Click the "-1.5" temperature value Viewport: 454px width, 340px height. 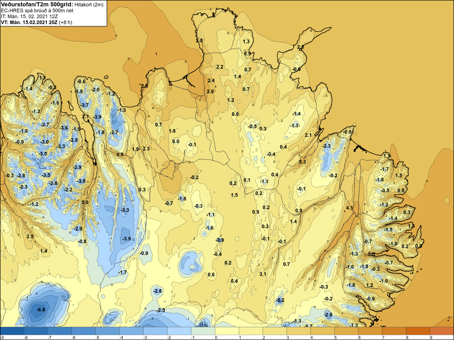coord(389,230)
